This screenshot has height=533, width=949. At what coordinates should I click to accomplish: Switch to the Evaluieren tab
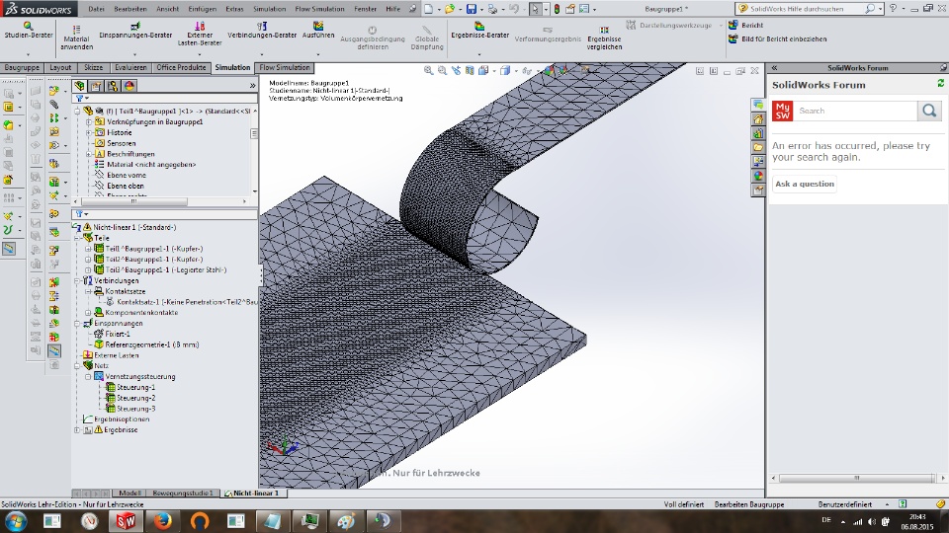point(130,68)
